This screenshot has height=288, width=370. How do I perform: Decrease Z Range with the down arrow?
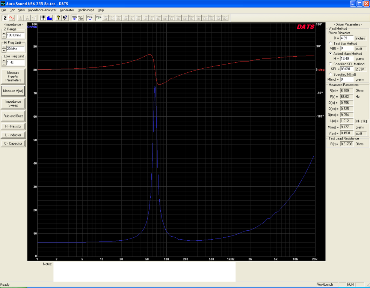[4, 37]
